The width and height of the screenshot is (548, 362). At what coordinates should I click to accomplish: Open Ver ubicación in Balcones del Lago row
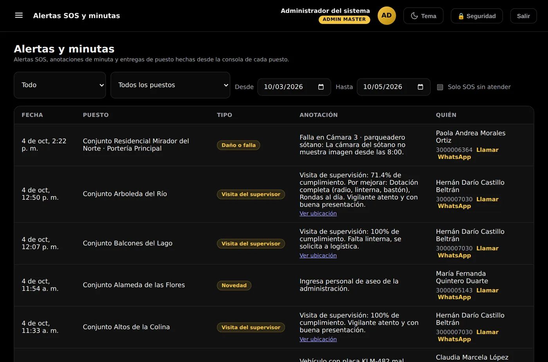[318, 256]
